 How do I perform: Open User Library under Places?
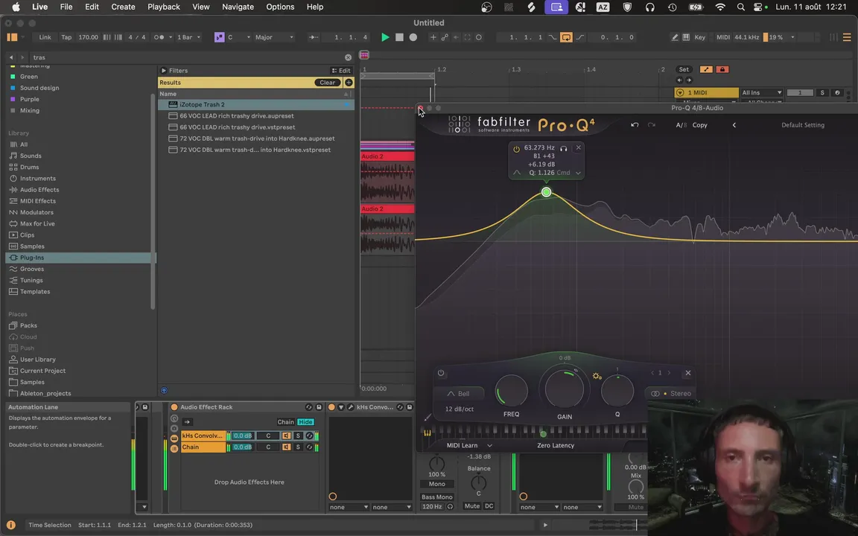[38, 360]
